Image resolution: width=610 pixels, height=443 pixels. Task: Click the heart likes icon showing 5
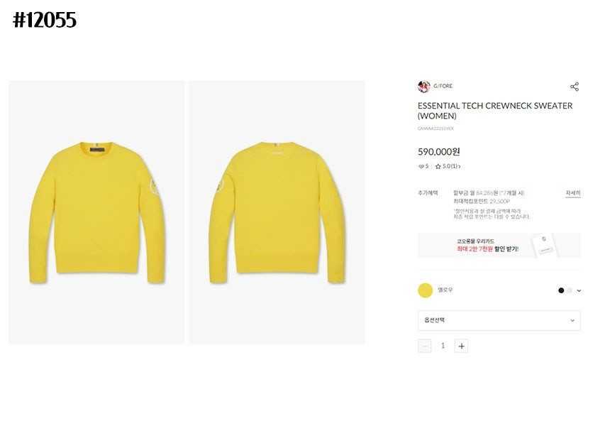coord(421,166)
